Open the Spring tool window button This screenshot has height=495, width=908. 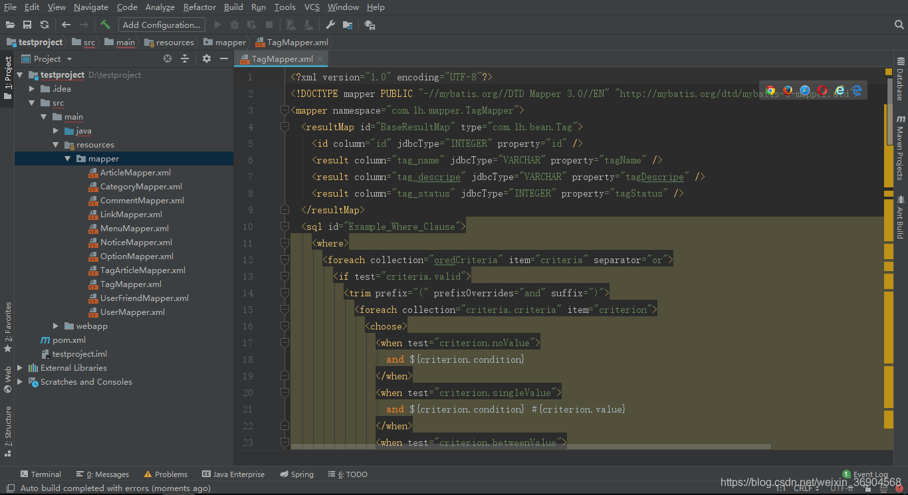[x=296, y=474]
